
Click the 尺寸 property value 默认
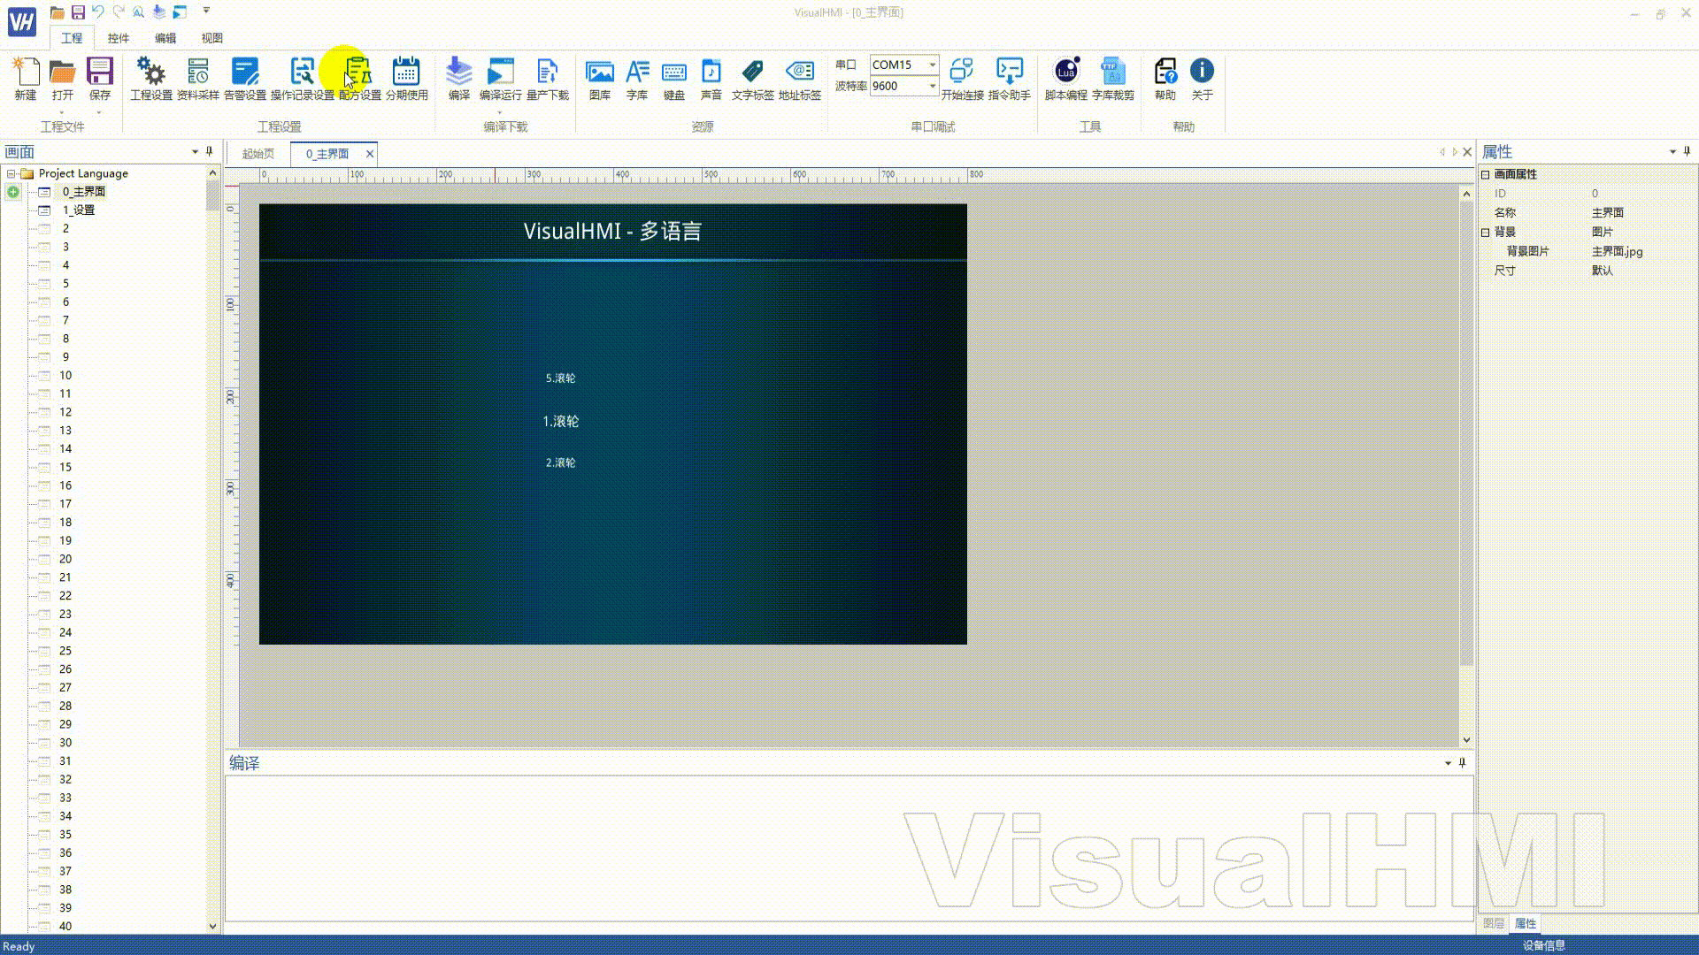click(1603, 271)
